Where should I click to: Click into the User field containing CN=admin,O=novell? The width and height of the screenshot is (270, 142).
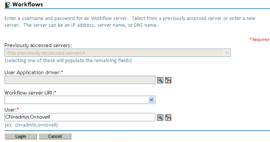[x=80, y=117]
